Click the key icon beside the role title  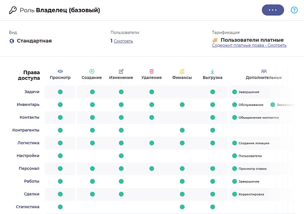coord(13,10)
